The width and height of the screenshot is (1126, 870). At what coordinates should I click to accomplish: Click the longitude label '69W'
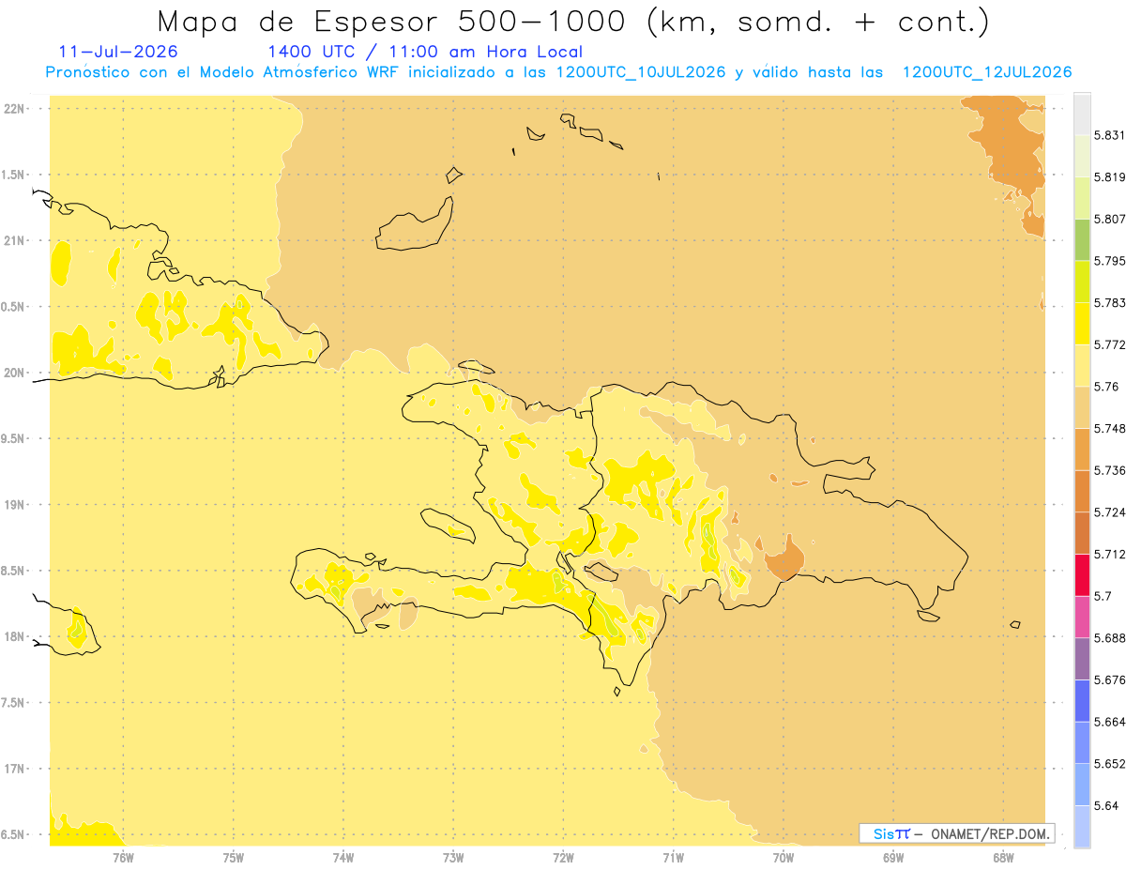pyautogui.click(x=893, y=857)
